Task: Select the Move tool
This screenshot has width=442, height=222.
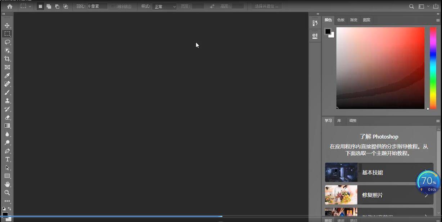Action: (x=7, y=25)
